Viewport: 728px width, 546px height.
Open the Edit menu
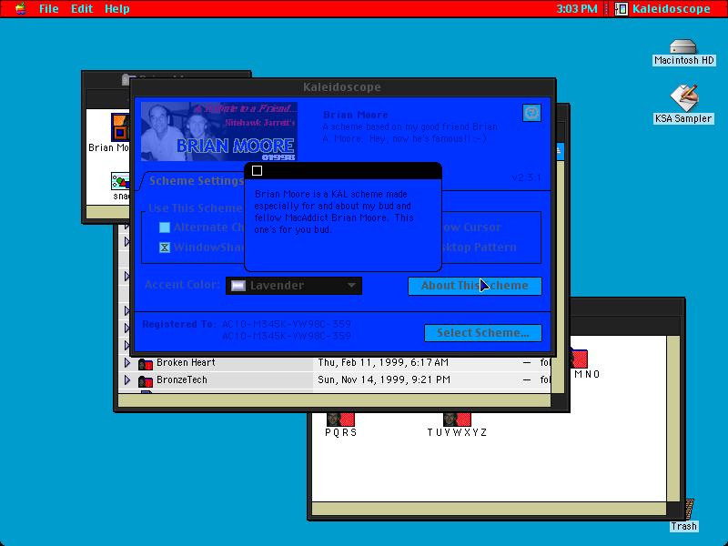point(82,9)
